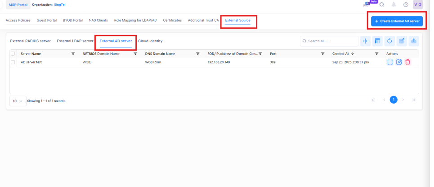Click page 1 pagination button
The image size is (434, 187).
pos(394,100)
